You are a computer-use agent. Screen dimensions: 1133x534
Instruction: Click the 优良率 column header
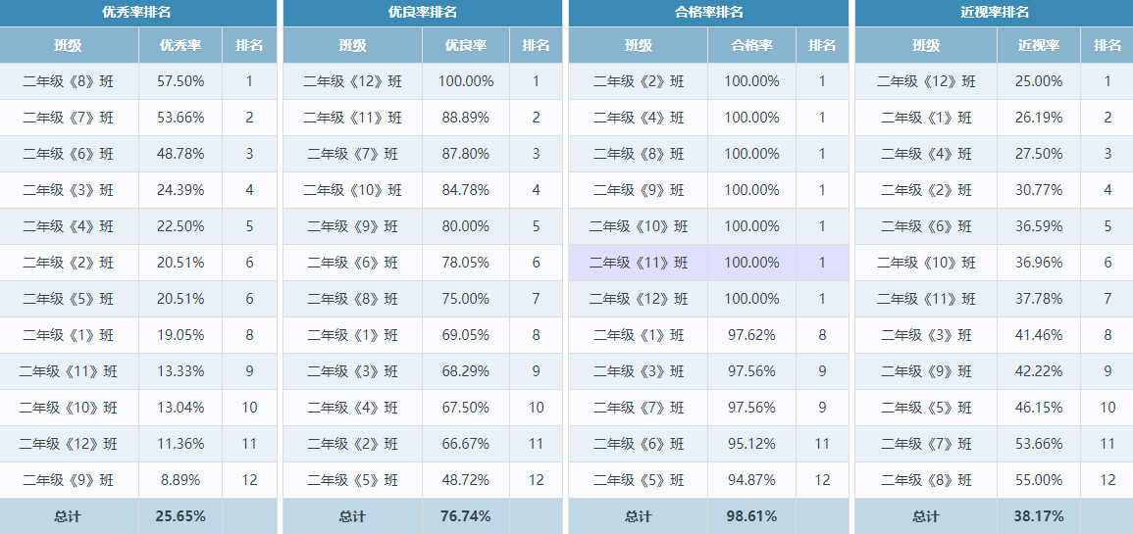(x=466, y=45)
